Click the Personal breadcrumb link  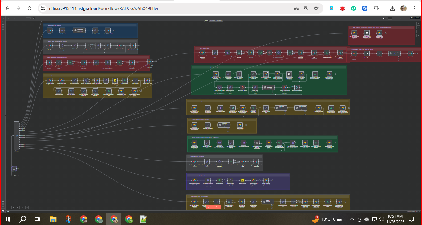point(11,18)
